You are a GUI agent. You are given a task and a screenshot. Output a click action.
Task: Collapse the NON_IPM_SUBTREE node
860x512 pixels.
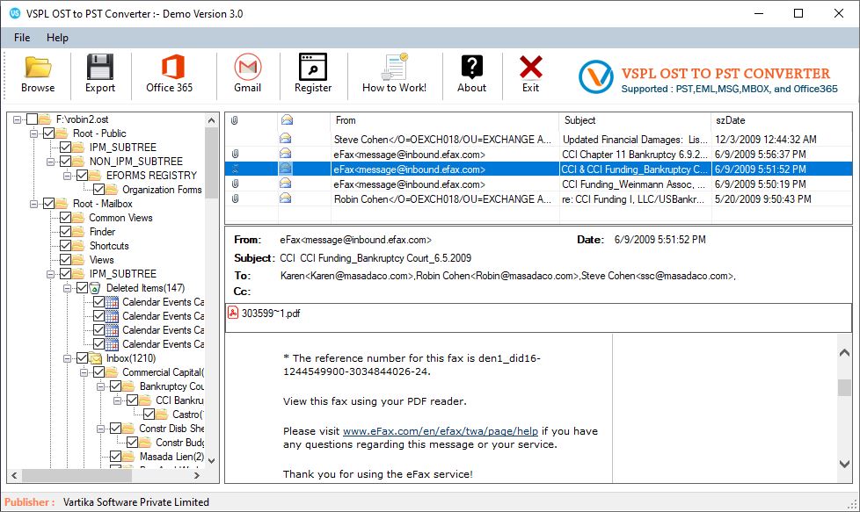(50, 162)
